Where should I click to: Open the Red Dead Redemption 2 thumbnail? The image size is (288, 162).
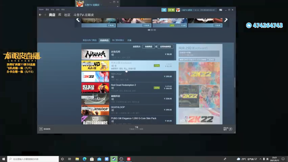(95, 88)
